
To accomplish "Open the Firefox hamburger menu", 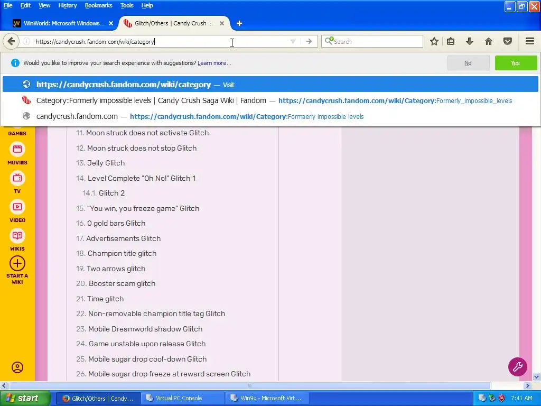I will (x=530, y=41).
